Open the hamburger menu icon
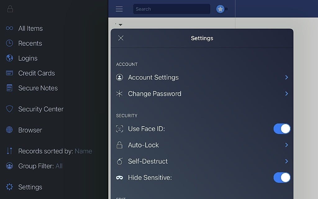The image size is (318, 199). click(x=119, y=9)
